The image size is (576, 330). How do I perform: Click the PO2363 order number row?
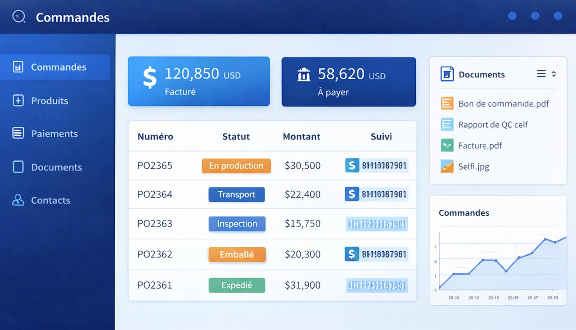tap(155, 224)
